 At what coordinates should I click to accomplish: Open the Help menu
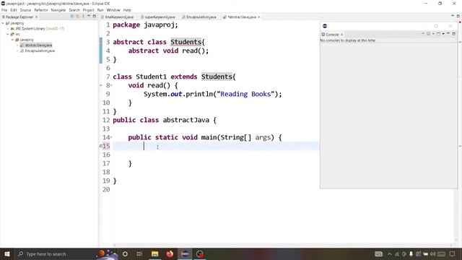click(x=127, y=10)
